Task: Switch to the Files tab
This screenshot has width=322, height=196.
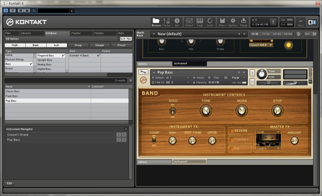Action: [12, 33]
